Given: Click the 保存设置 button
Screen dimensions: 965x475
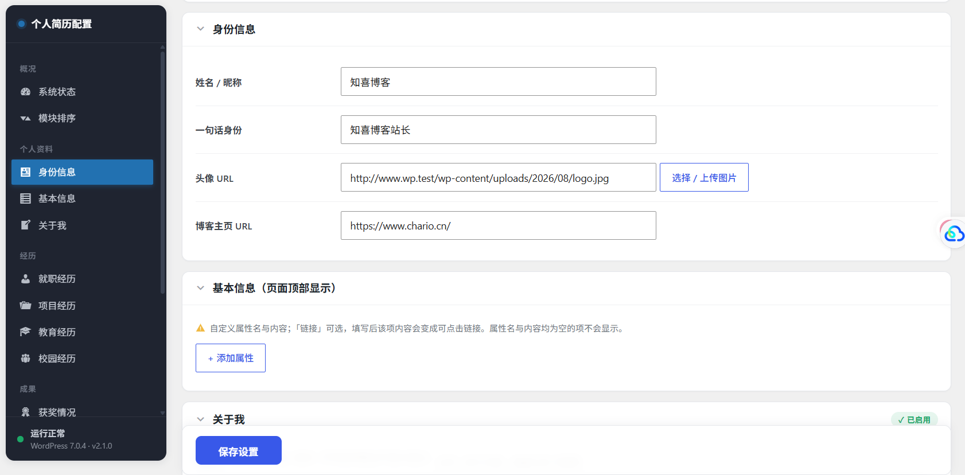Looking at the screenshot, I should point(239,451).
